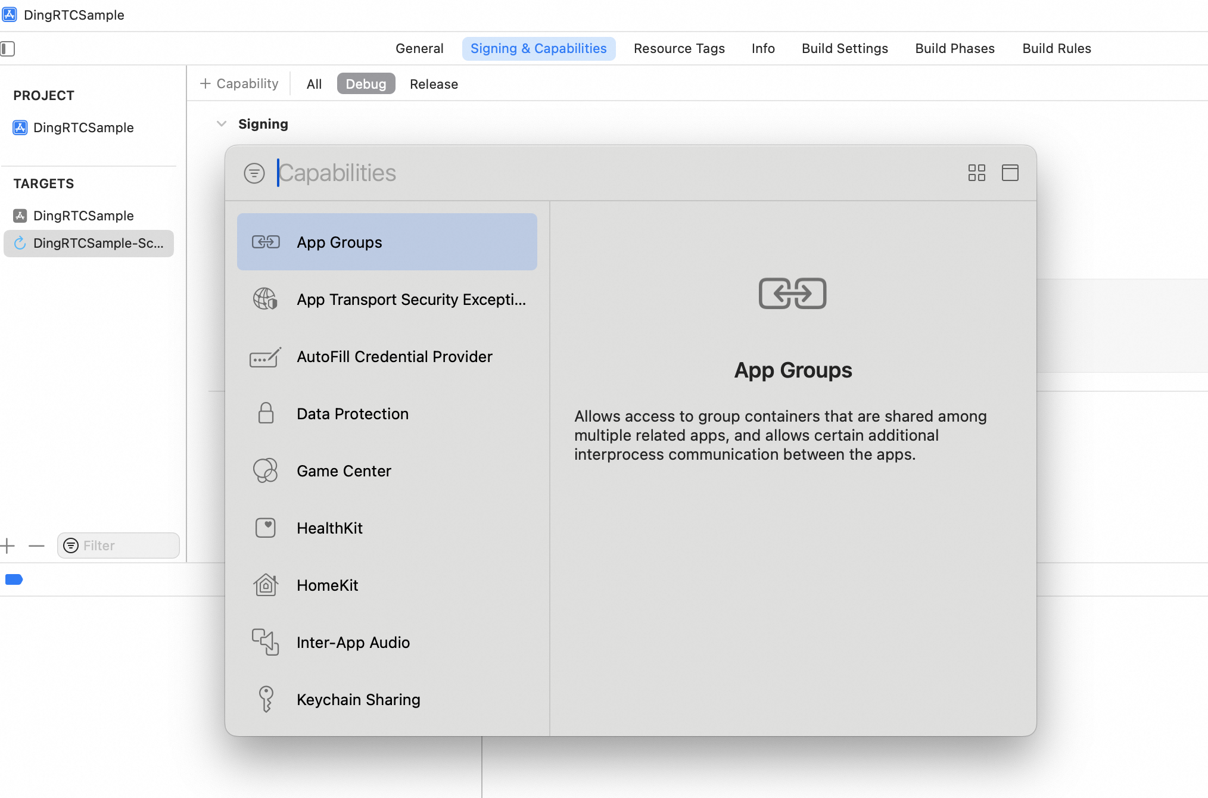Switch to the Resource Tags tab
Image resolution: width=1208 pixels, height=798 pixels.
(679, 48)
